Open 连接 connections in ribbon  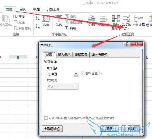[19, 16]
